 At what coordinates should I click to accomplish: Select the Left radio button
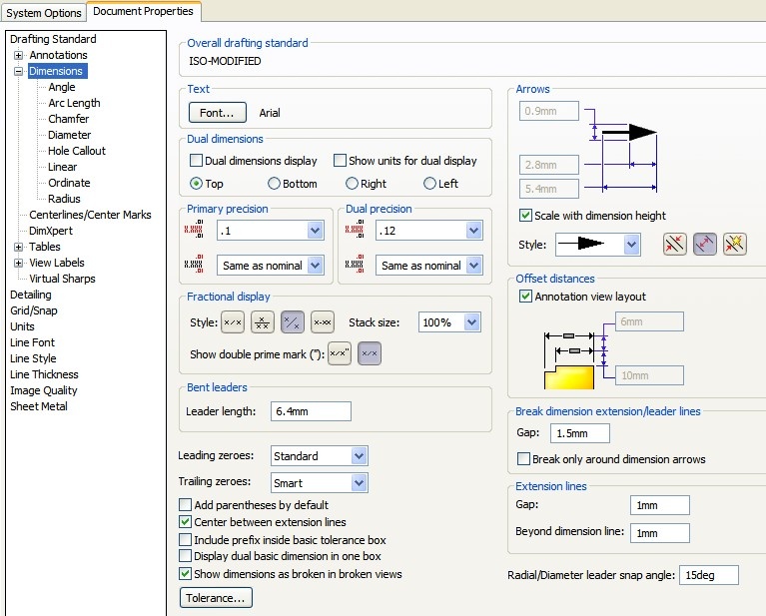(429, 183)
